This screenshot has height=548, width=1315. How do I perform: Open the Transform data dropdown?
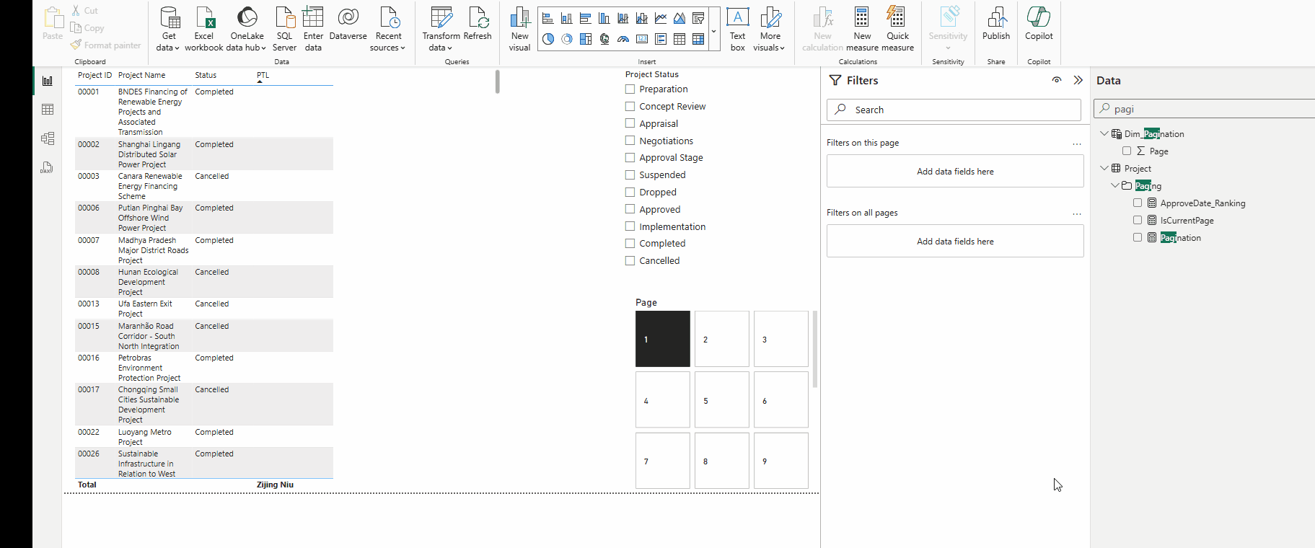pyautogui.click(x=441, y=29)
